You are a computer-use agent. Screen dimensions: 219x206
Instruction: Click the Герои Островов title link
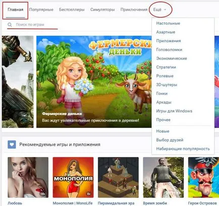(x=202, y=203)
